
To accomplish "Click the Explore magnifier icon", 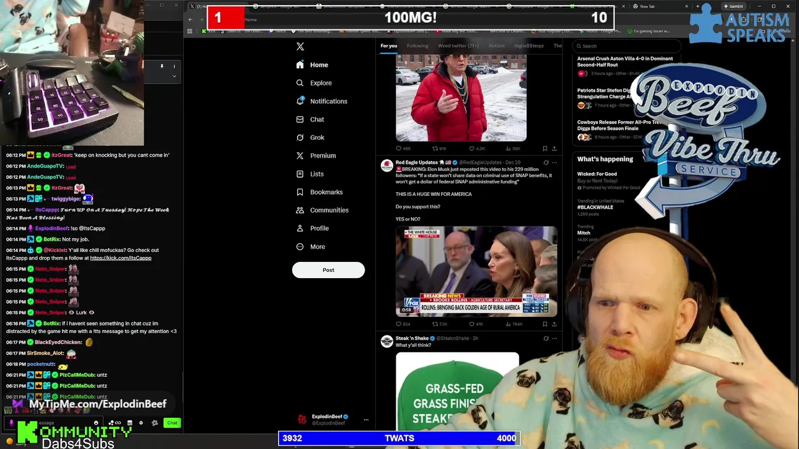I will coord(300,83).
